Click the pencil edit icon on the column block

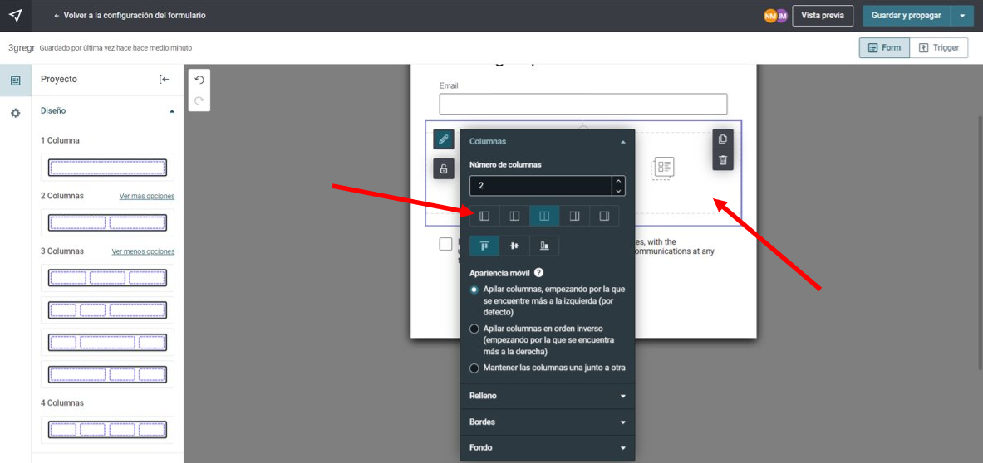point(443,139)
